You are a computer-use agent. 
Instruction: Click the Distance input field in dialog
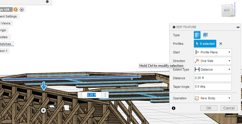pyautogui.click(x=213, y=78)
